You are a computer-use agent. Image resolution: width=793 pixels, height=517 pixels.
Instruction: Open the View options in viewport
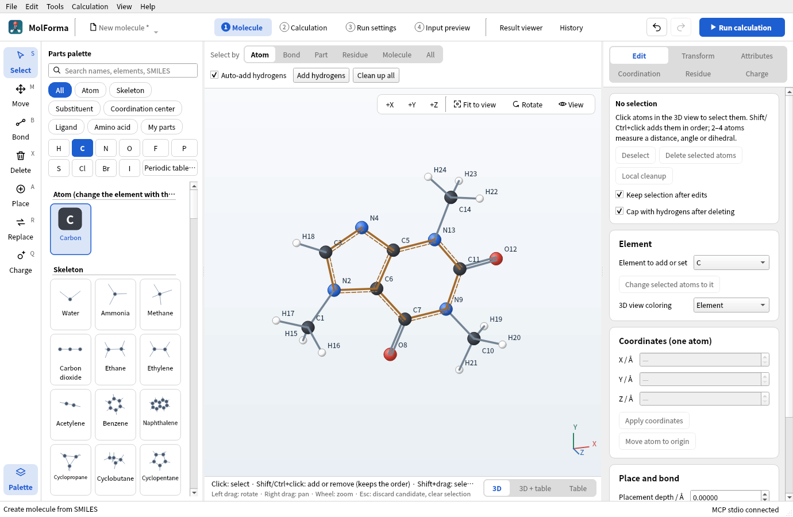coord(571,105)
